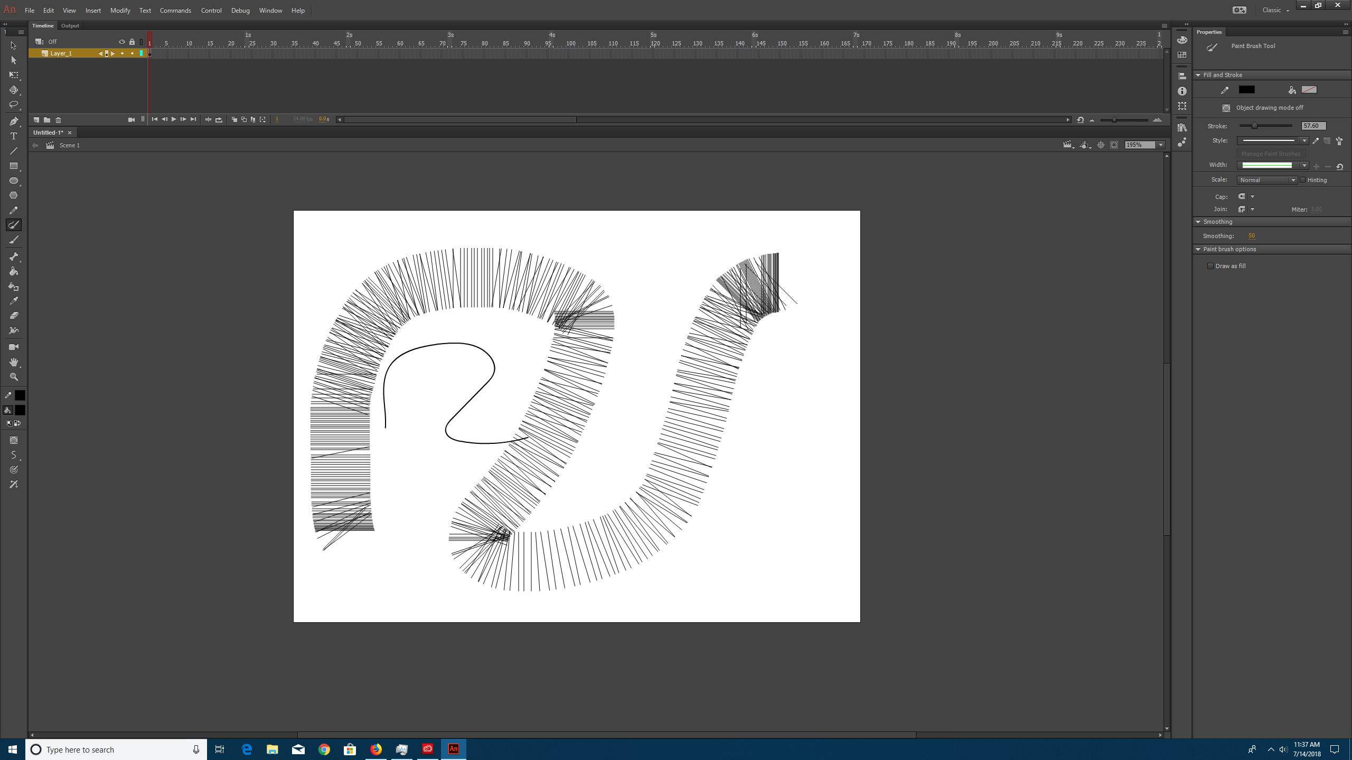Click the fill color swatch in Properties
The image size is (1352, 760).
(1309, 90)
